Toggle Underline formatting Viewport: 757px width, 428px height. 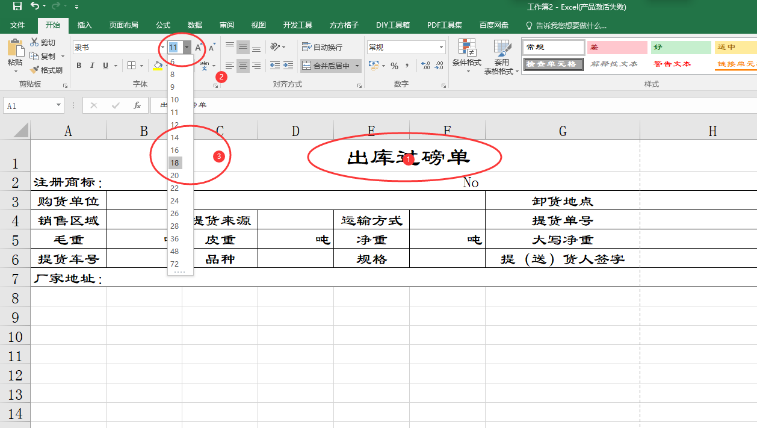click(105, 66)
